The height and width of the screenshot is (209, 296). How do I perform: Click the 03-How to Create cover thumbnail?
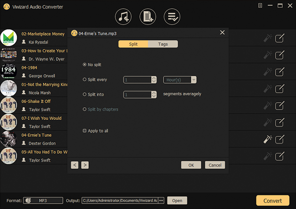(x=9, y=55)
